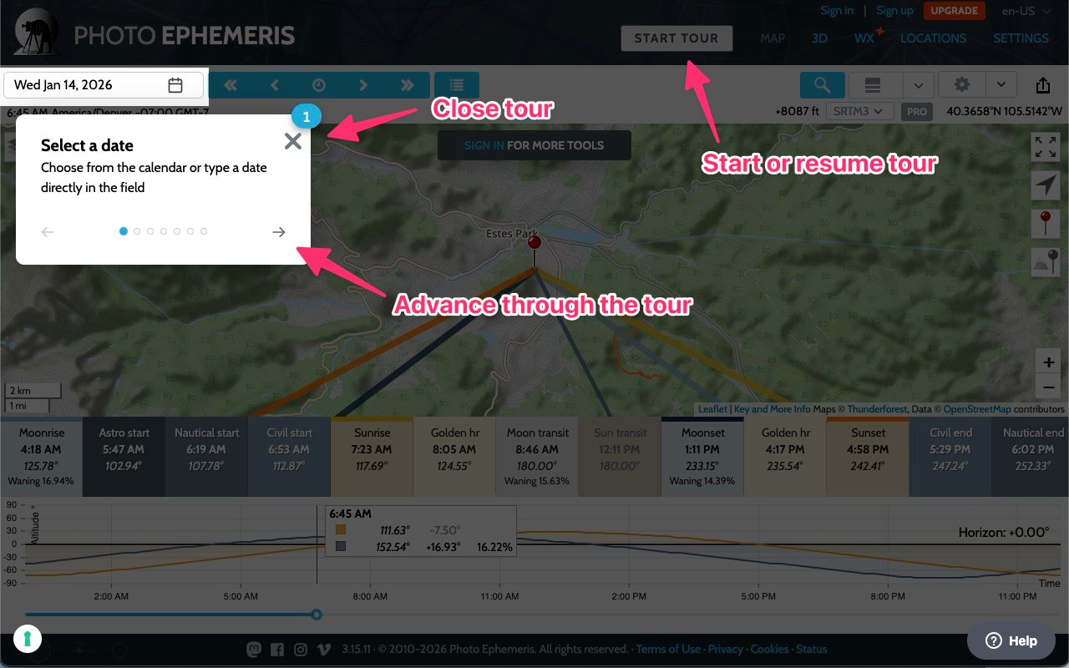Advance to the next tour step arrow
Screen dimensions: 1069x668
click(279, 232)
